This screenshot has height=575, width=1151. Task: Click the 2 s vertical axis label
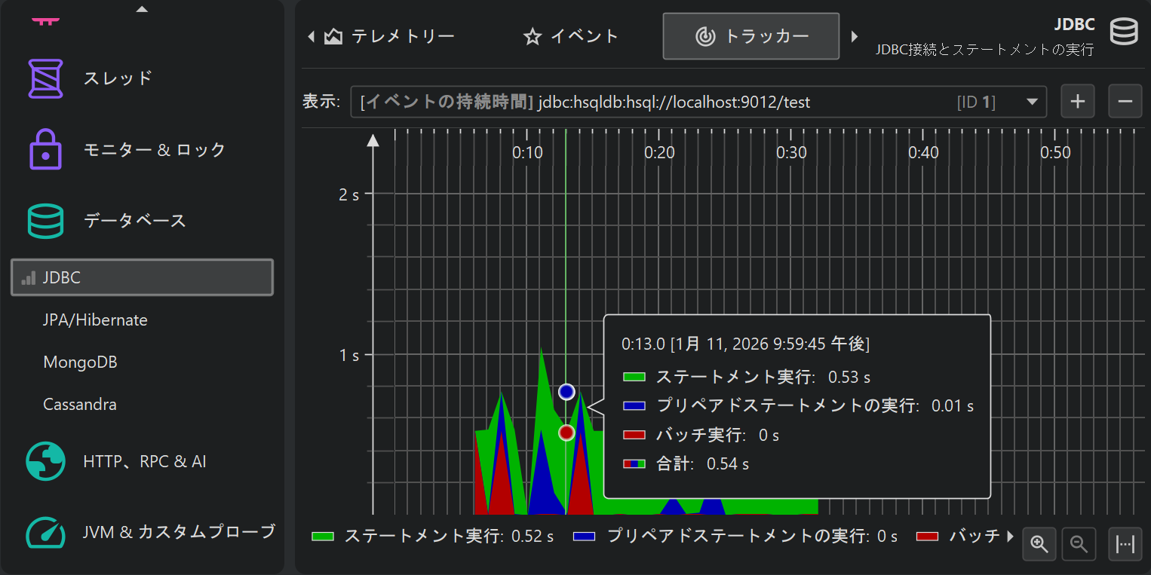pyautogui.click(x=349, y=194)
